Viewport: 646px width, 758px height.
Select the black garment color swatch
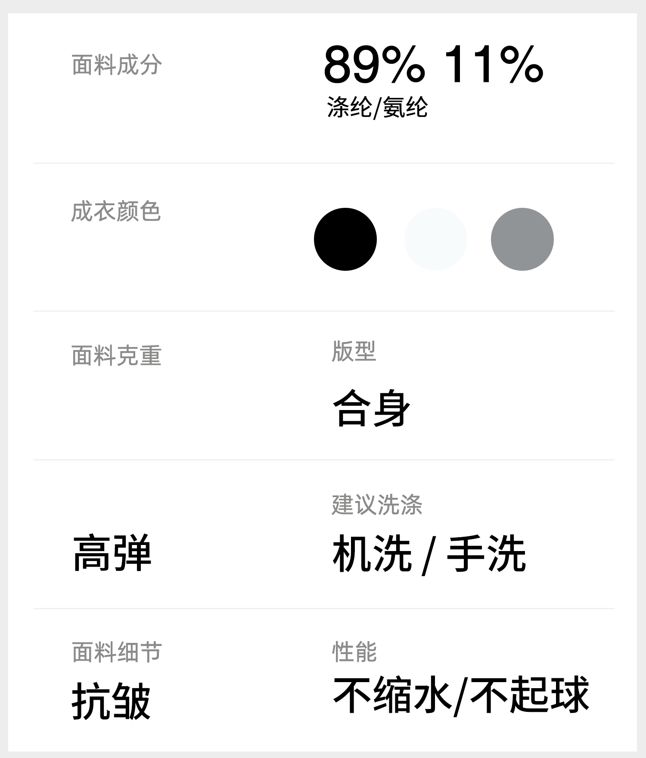[x=345, y=239]
